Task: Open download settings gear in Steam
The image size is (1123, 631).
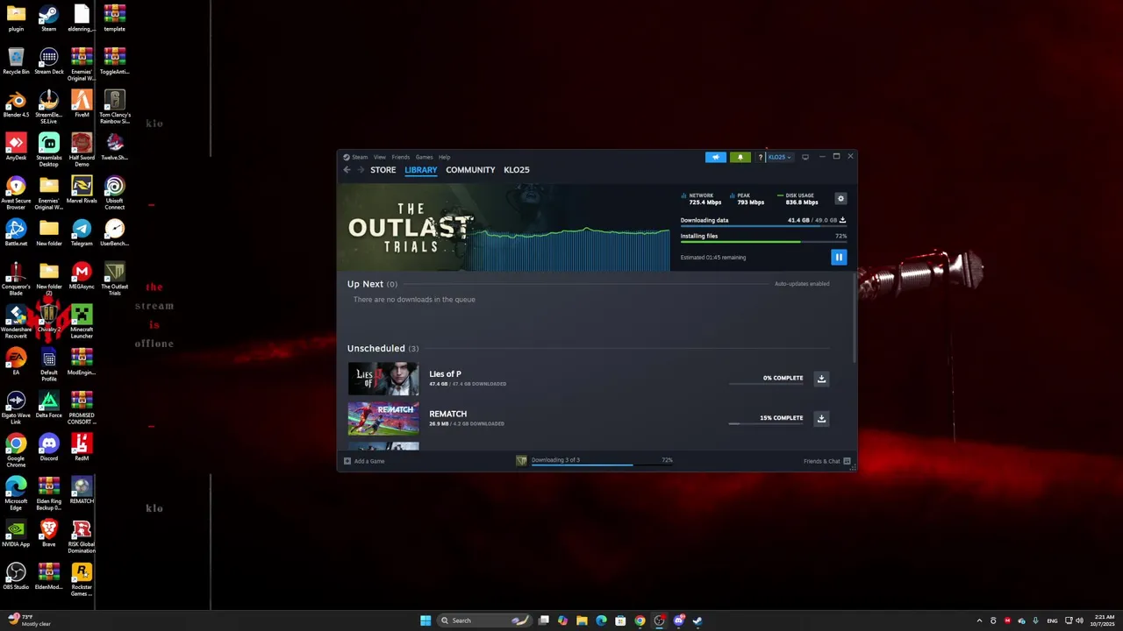Action: [840, 199]
